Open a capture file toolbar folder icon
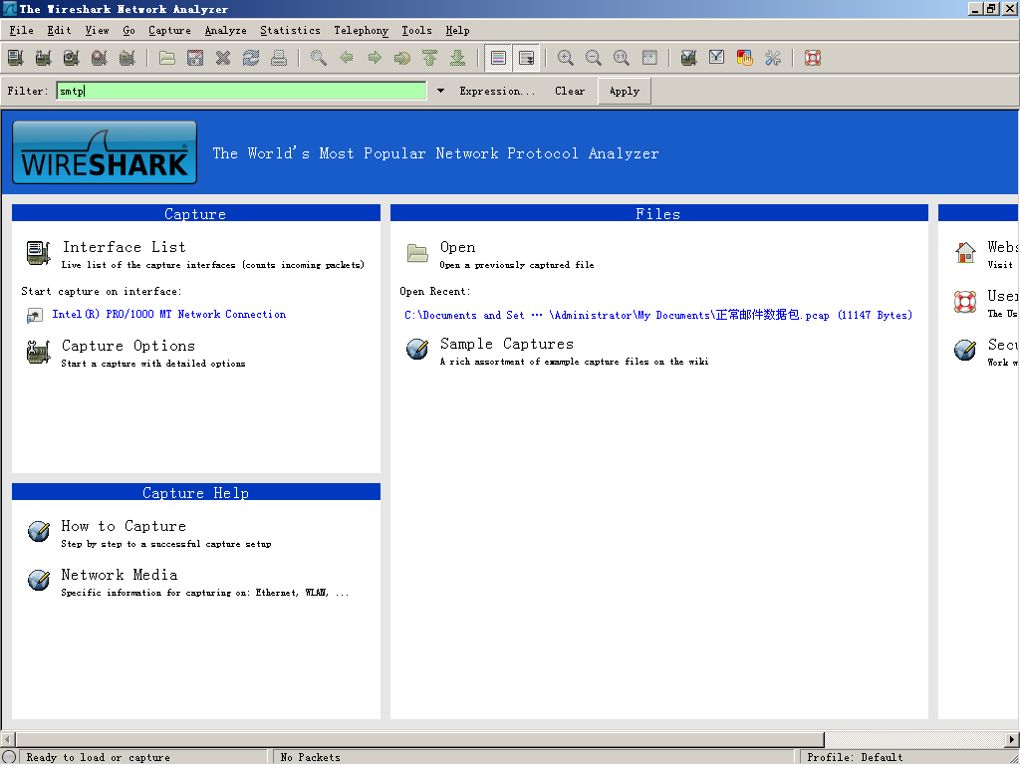The height and width of the screenshot is (765, 1020). point(167,58)
